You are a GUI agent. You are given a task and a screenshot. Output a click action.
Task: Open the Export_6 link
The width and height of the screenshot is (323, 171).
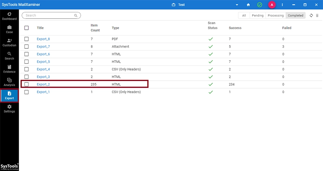[x=43, y=54]
